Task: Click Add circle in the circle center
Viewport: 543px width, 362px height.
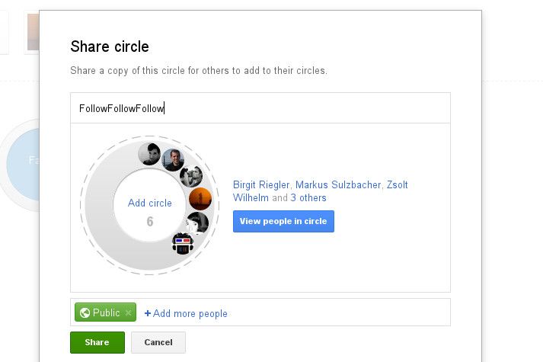Action: point(150,203)
